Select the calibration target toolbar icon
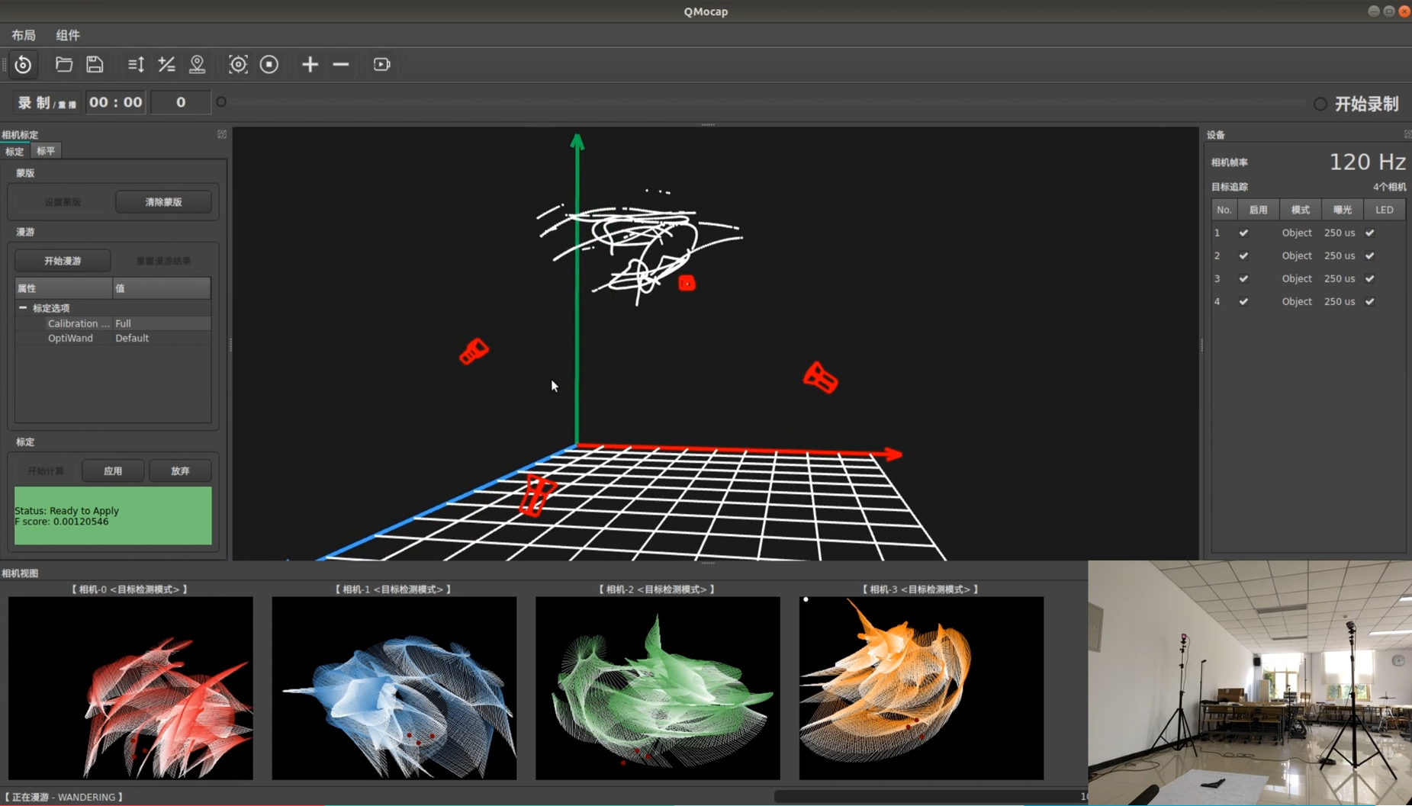This screenshot has width=1412, height=806. [x=238, y=64]
